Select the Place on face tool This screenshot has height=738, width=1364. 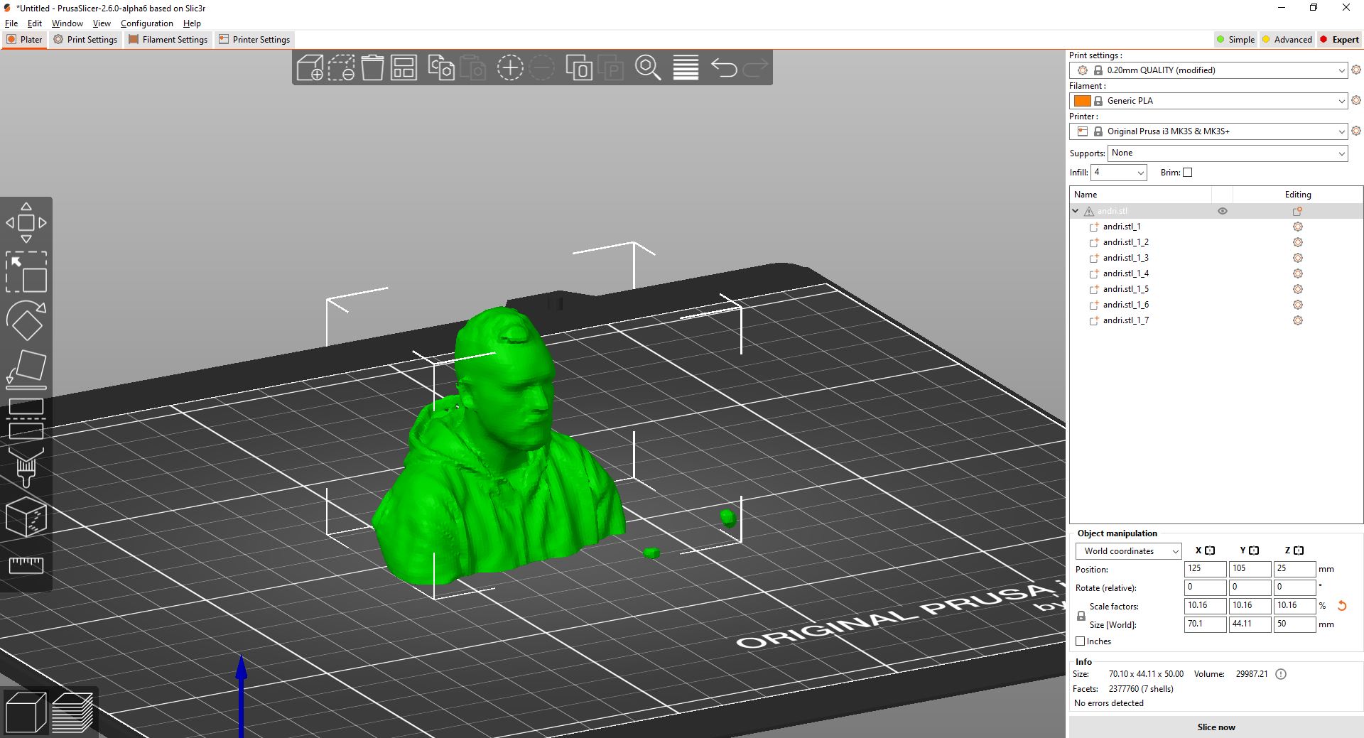tap(26, 369)
